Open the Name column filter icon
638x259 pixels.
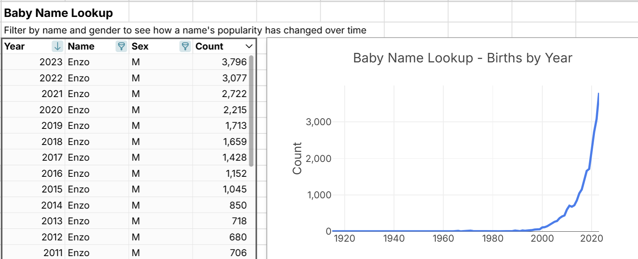click(x=121, y=46)
